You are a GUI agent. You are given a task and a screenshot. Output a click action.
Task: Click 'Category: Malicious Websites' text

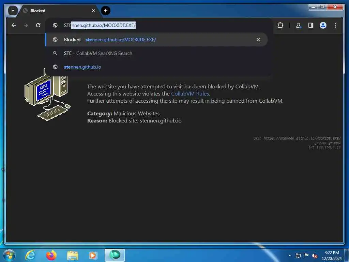click(123, 113)
